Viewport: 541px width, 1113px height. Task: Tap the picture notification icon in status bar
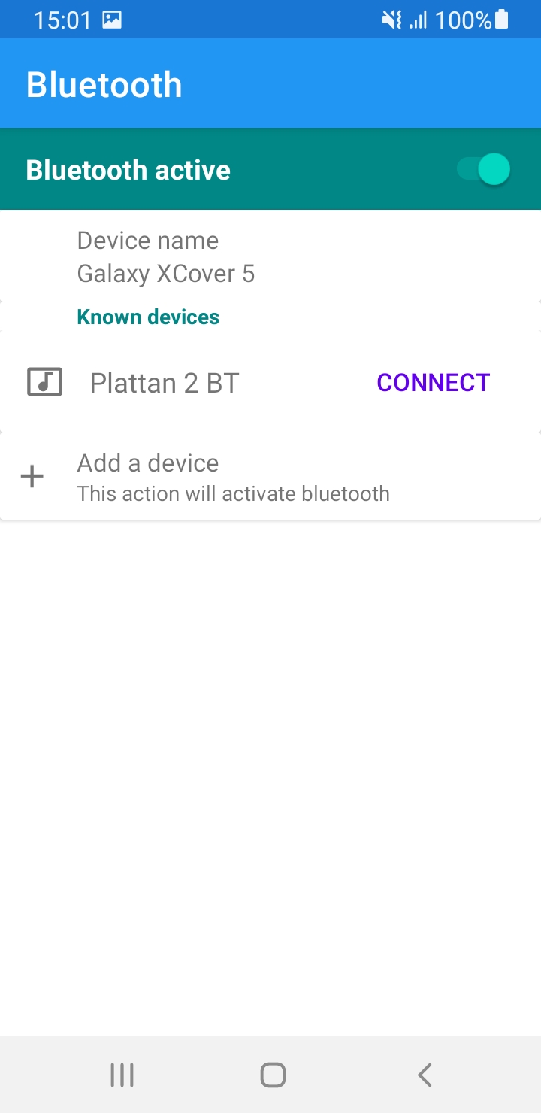[112, 20]
